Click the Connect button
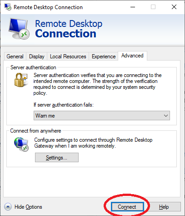The image size is (185, 216). [127, 207]
